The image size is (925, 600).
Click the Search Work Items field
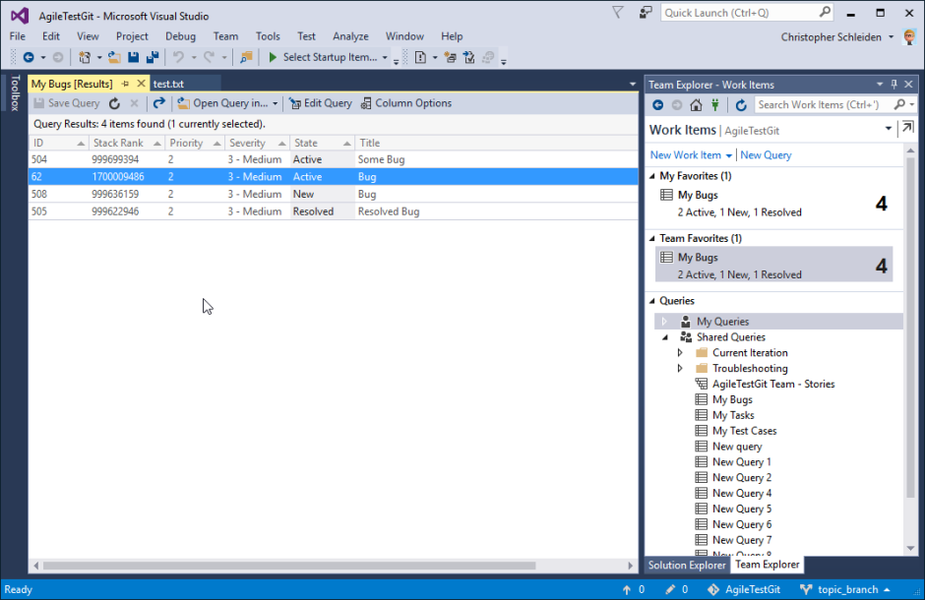[822, 104]
